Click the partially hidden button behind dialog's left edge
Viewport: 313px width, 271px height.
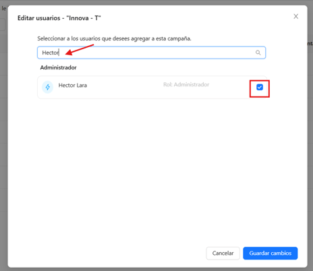(x=3, y=25)
